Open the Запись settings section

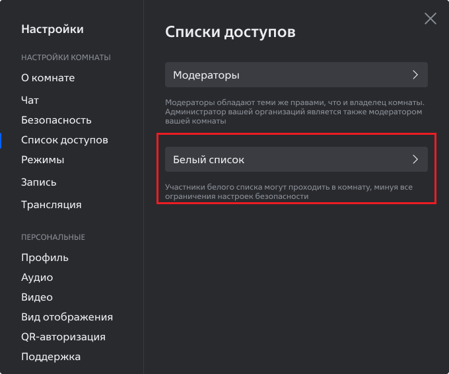(x=39, y=182)
